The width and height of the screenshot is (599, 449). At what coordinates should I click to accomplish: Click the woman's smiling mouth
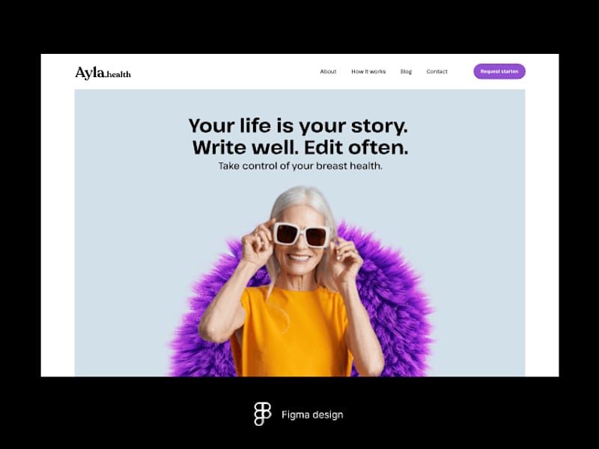tap(299, 257)
